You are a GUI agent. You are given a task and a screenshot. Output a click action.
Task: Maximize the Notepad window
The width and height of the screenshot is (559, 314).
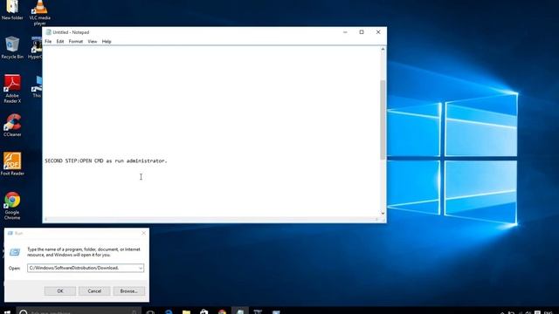click(x=362, y=32)
